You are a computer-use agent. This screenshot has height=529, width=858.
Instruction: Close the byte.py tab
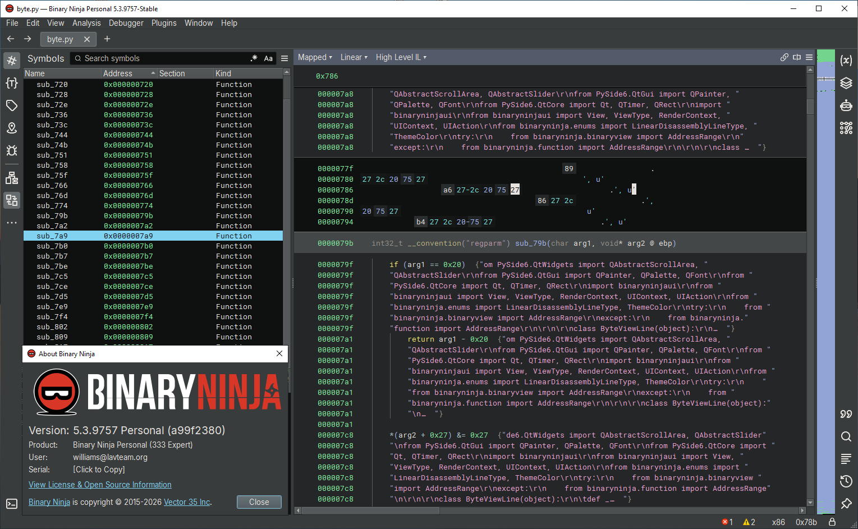[87, 39]
